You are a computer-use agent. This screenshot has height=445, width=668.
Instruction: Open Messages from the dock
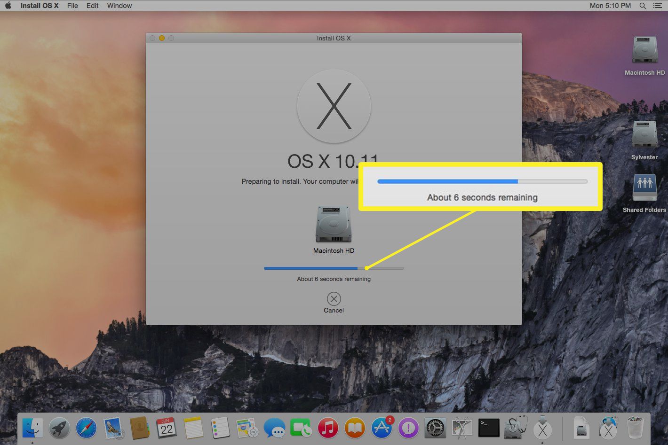point(274,428)
